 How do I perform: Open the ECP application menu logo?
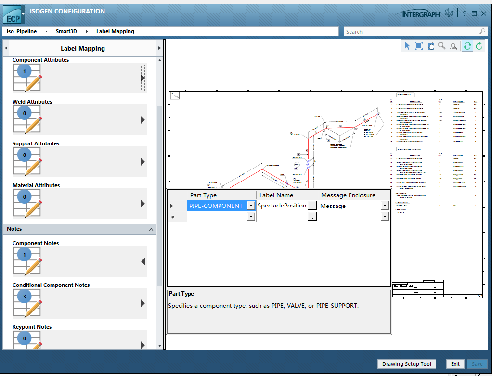point(14,14)
